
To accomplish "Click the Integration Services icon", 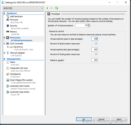I will point(8,68).
